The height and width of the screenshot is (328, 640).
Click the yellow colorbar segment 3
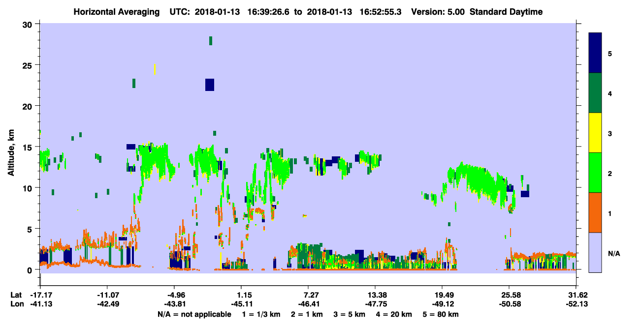pos(595,133)
